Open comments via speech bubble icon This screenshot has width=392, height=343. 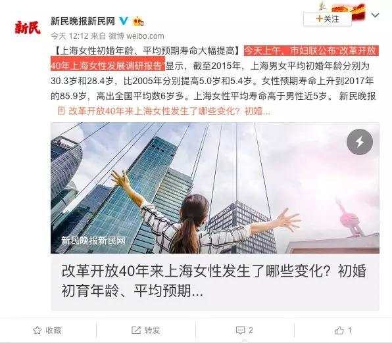241,331
